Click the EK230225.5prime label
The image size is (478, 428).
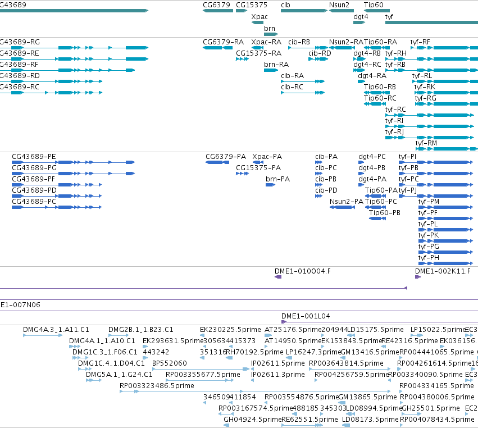230,330
